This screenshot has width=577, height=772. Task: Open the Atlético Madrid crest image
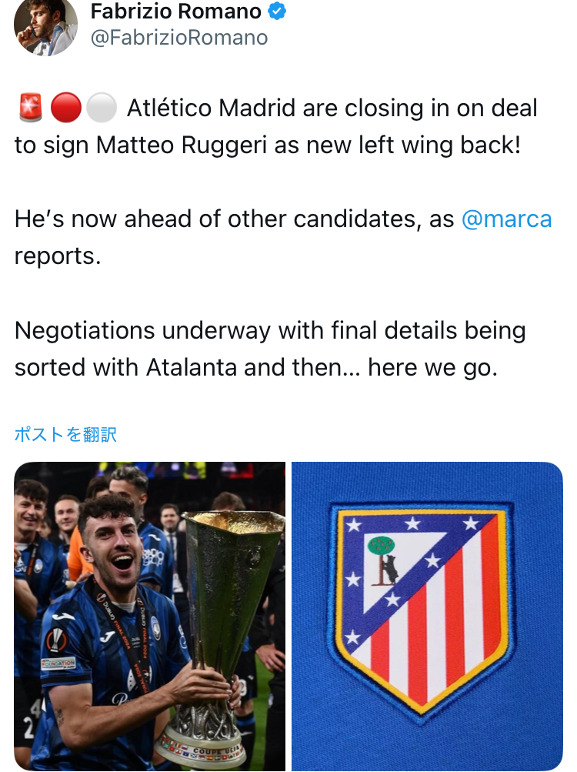tap(427, 617)
